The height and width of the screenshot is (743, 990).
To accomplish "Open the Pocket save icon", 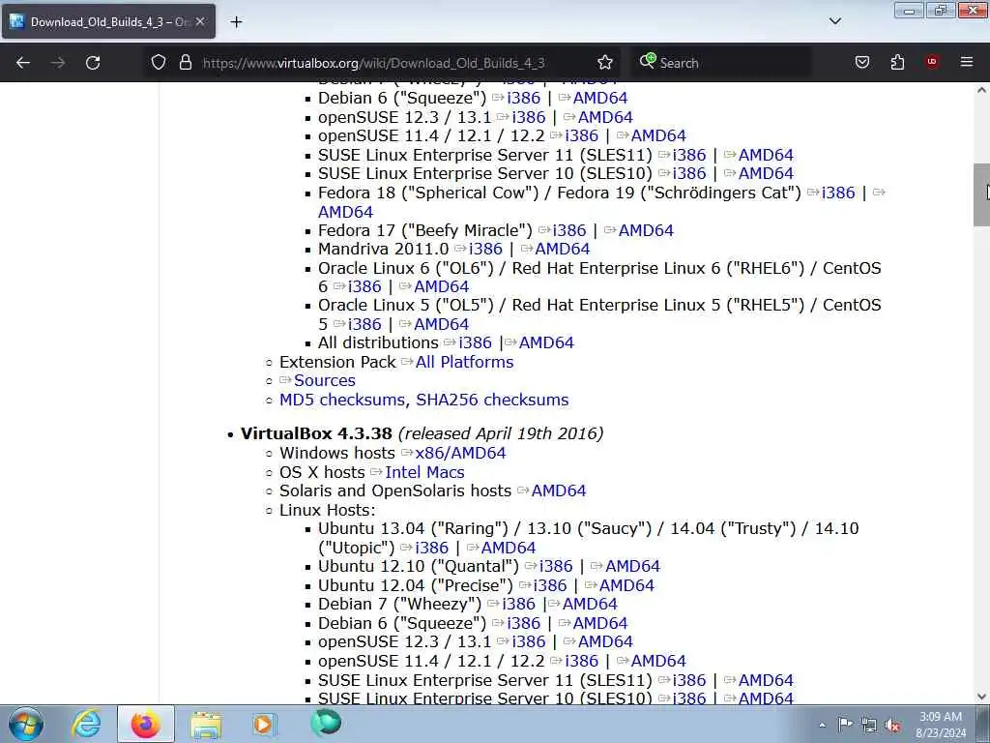I will tap(861, 63).
